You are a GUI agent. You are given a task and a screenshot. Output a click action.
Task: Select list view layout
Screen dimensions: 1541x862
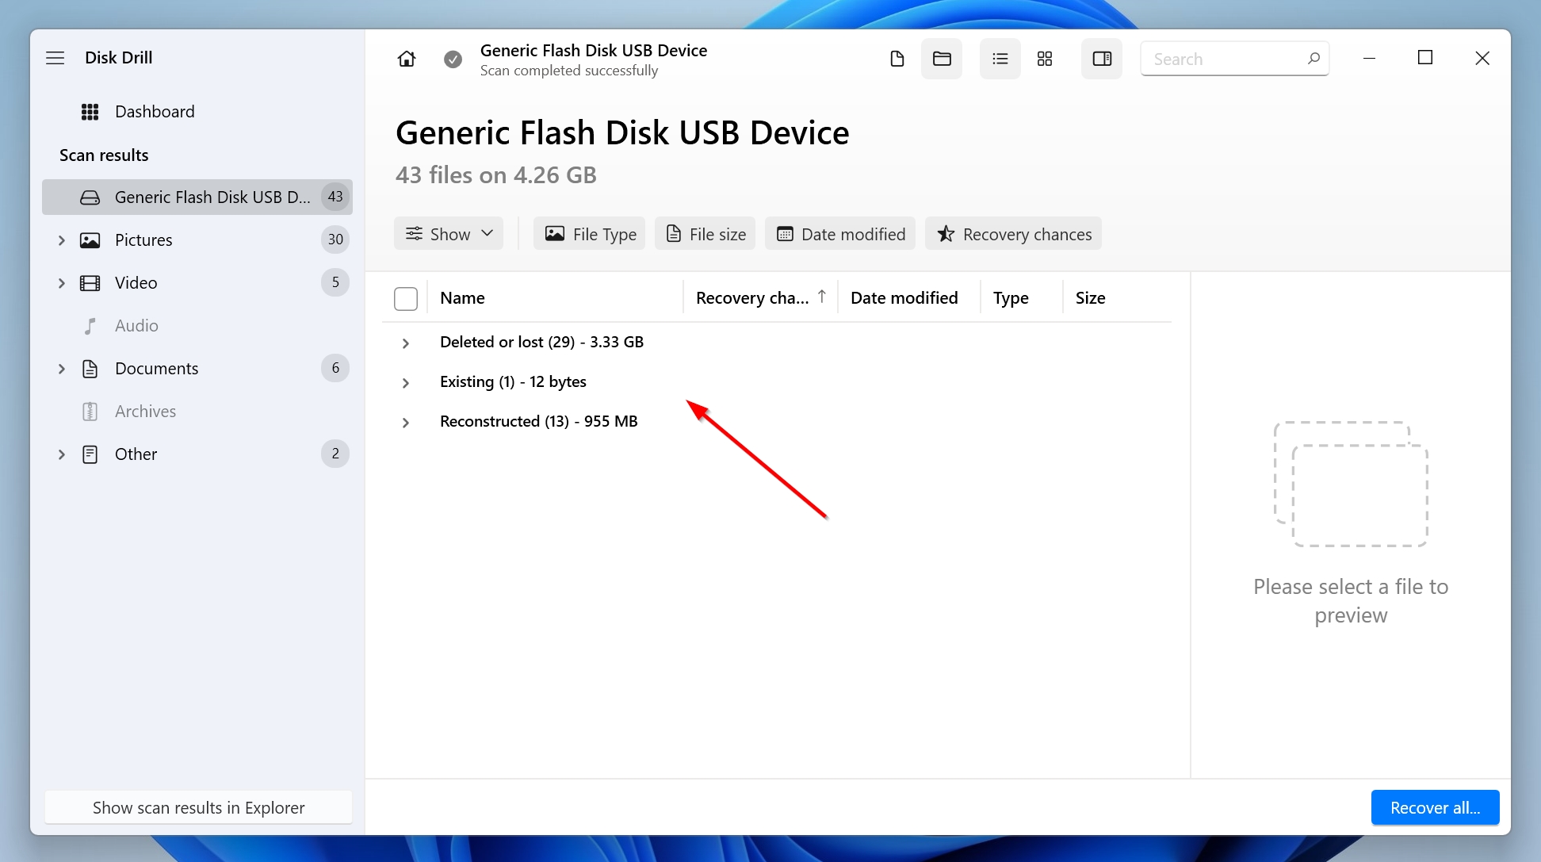coord(1000,59)
